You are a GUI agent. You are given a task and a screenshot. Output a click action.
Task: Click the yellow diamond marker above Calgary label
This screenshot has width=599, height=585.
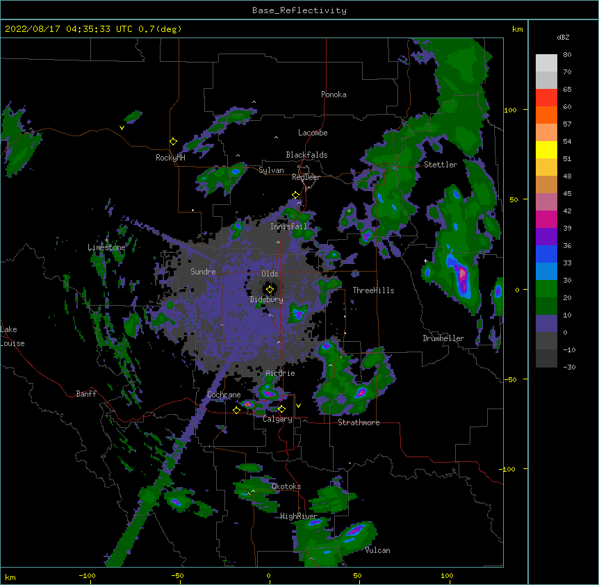point(281,409)
